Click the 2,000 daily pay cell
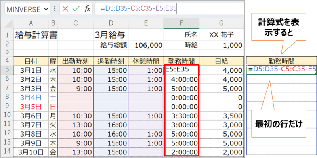Screen dimensions: 317x158 point(222,152)
